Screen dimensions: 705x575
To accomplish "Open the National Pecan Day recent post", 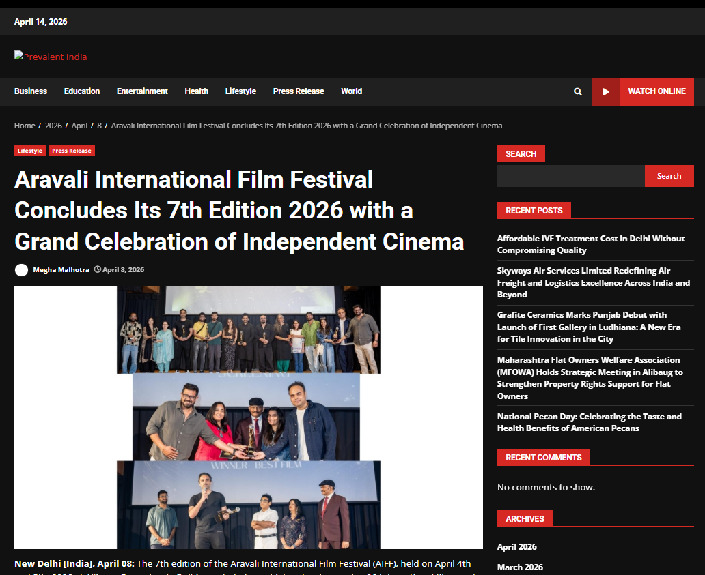I will pos(589,422).
